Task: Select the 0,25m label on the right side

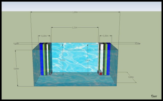Action: coord(138,43)
